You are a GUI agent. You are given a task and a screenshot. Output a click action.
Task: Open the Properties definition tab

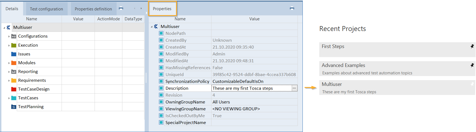(x=93, y=9)
